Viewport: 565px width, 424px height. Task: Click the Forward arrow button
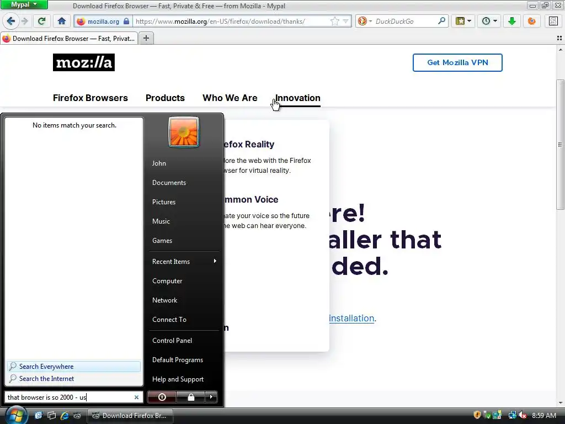click(x=25, y=21)
